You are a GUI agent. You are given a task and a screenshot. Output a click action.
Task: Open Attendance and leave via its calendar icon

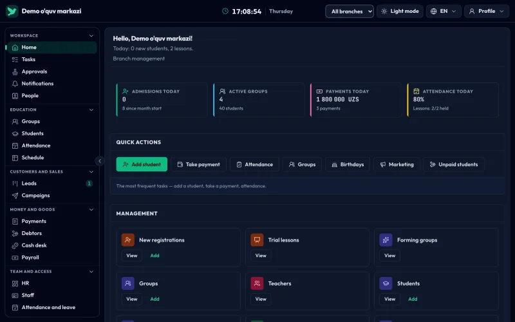pyautogui.click(x=15, y=308)
